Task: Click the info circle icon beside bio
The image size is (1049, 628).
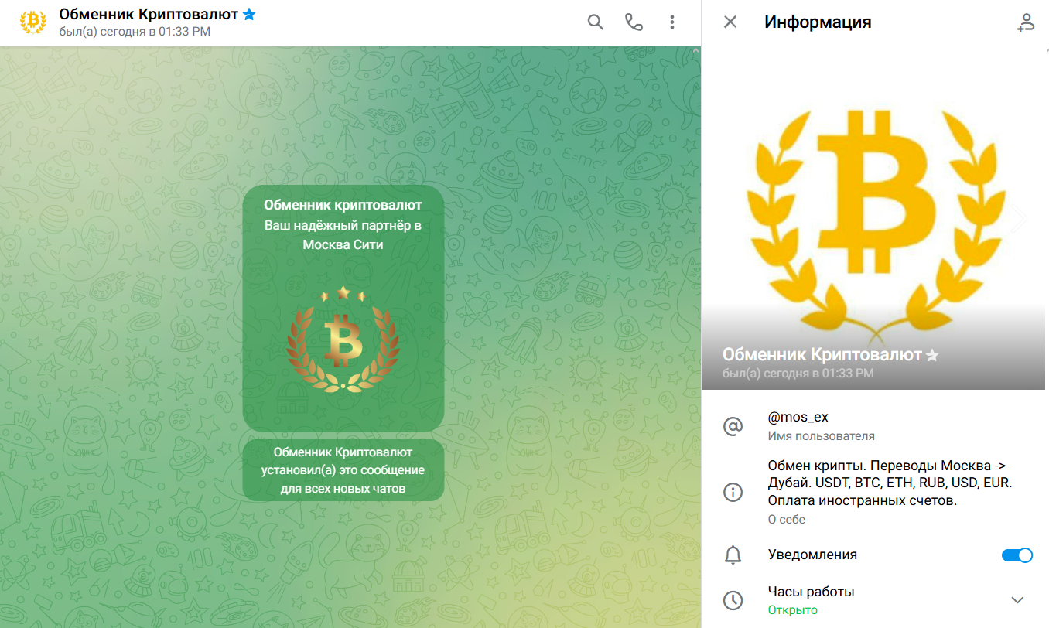Action: coord(732,492)
